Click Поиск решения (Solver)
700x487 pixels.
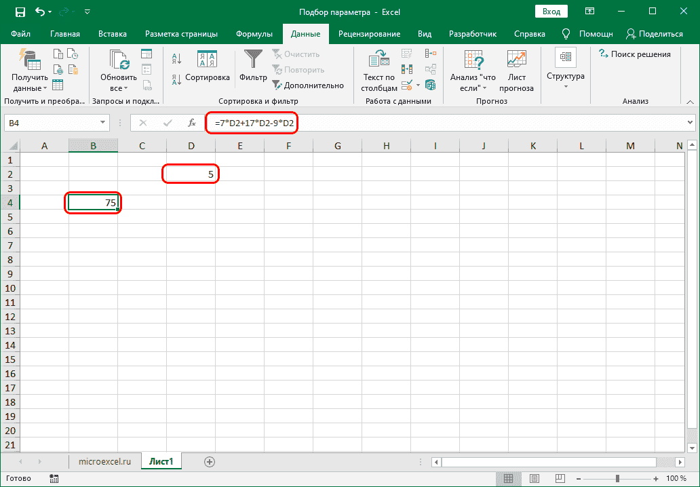pyautogui.click(x=635, y=54)
